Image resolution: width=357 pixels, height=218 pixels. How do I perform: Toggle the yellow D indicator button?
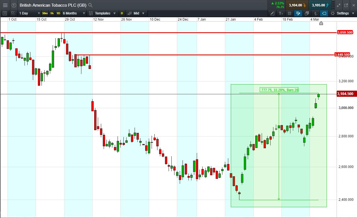(x=122, y=13)
